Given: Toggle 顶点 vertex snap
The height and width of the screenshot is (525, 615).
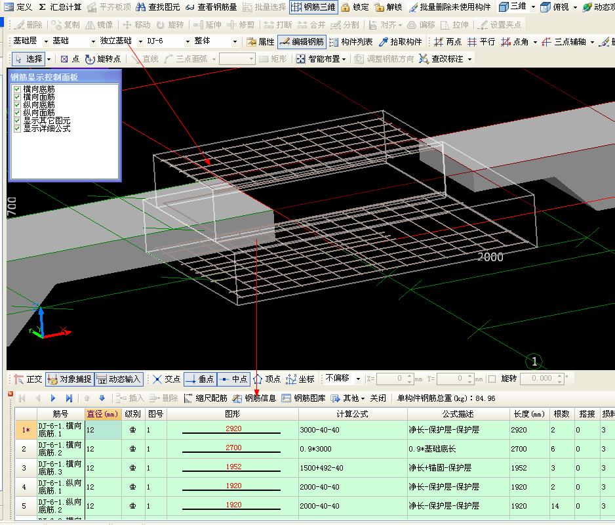Looking at the screenshot, I should click(267, 379).
